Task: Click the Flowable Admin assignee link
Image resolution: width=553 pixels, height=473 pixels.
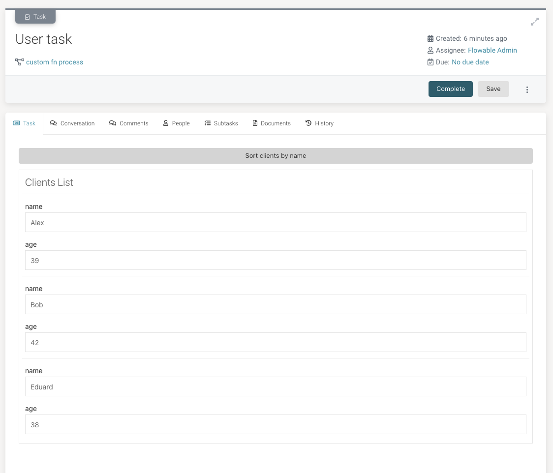Action: [x=492, y=50]
